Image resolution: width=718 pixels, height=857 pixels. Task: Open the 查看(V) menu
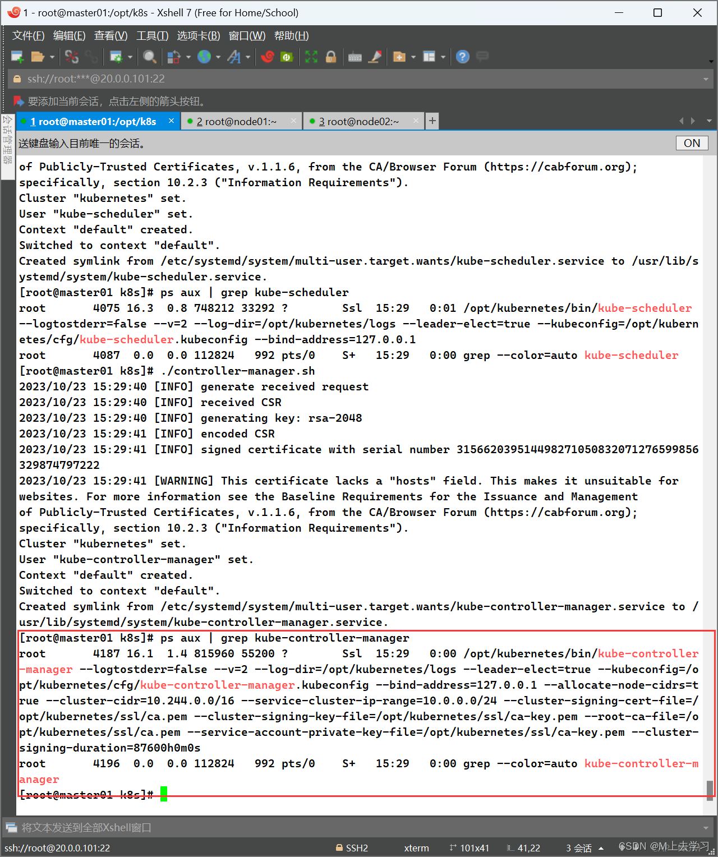point(111,36)
